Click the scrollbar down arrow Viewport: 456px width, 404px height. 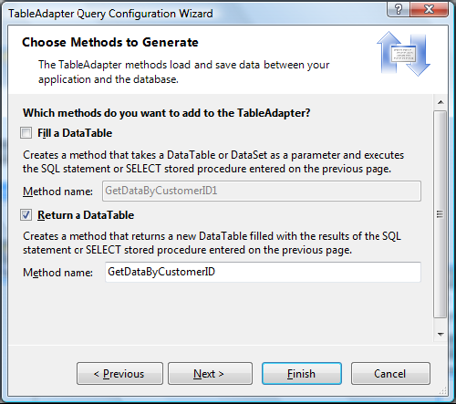coord(440,334)
